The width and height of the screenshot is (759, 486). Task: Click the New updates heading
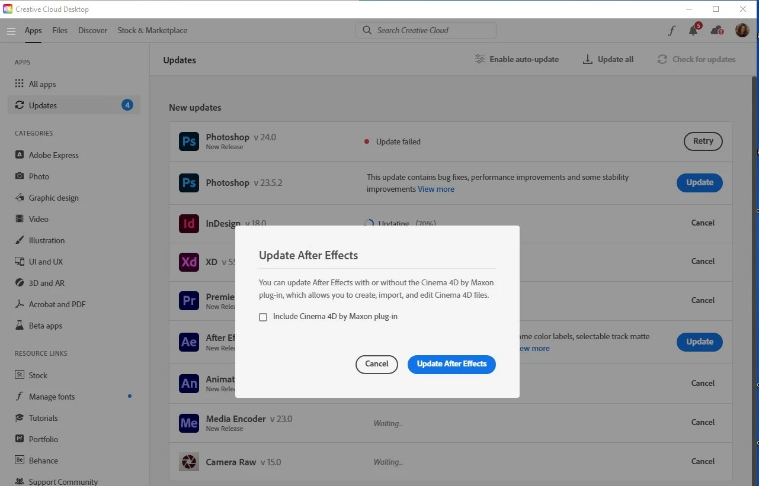(x=195, y=108)
